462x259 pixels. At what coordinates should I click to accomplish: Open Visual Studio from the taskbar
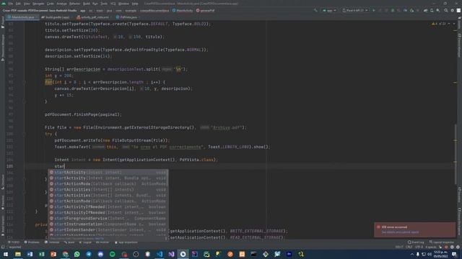[x=171, y=254]
